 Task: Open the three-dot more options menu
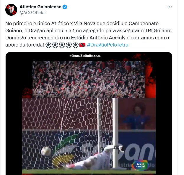pyautogui.click(x=170, y=7)
